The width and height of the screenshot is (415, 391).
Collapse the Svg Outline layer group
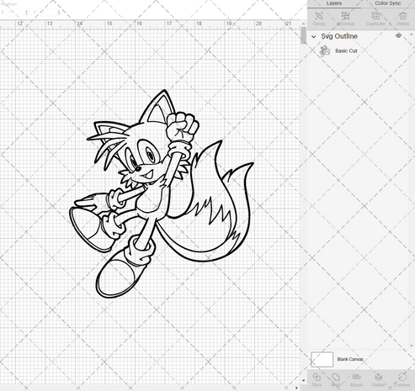[314, 36]
